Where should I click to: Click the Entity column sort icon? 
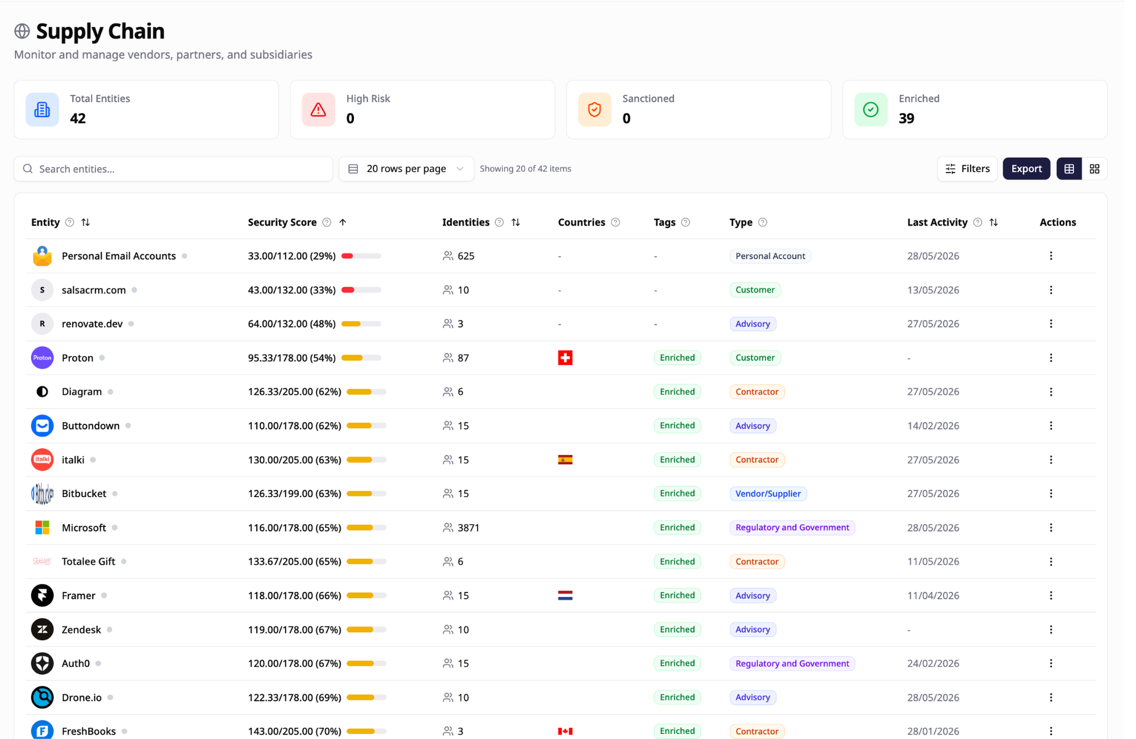pyautogui.click(x=86, y=222)
